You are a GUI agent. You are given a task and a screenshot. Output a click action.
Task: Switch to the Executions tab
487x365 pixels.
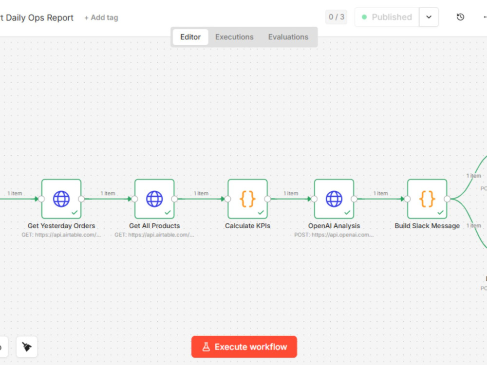tap(235, 37)
